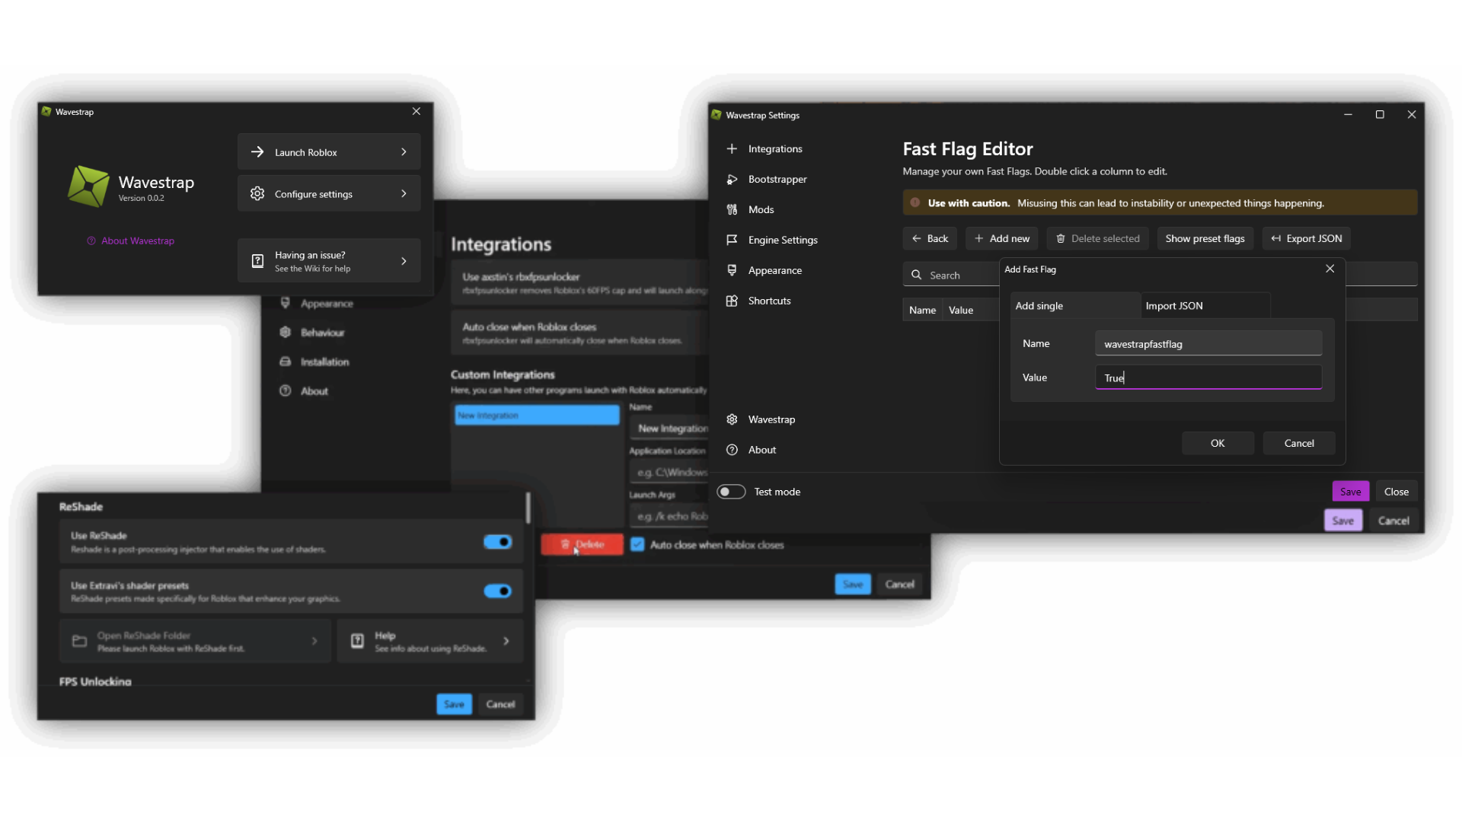This screenshot has height=822, width=1462.
Task: Click Save in the ReShade window
Action: 454,704
